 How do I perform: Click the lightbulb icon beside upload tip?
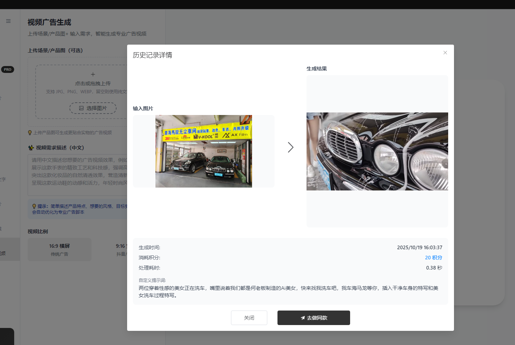[30, 133]
